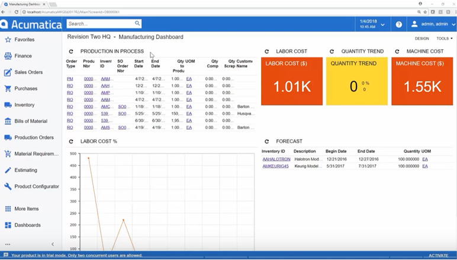Refresh the Labor Cost widget

pos(266,52)
